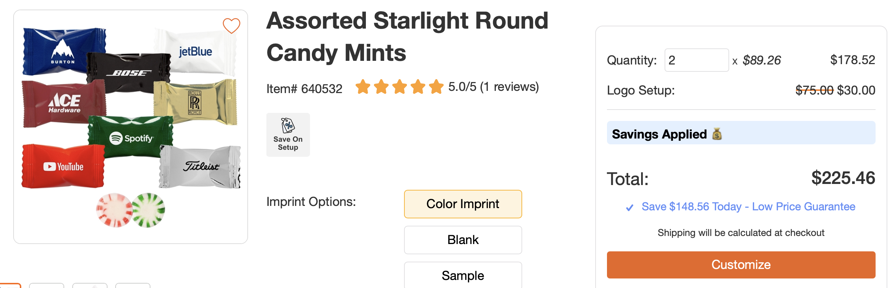Select the highlighted first gallery thumbnail
The image size is (891, 288).
10,285
